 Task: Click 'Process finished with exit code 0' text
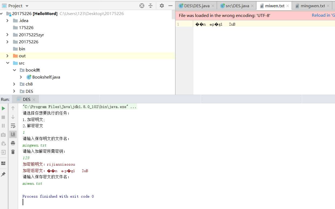58,196
